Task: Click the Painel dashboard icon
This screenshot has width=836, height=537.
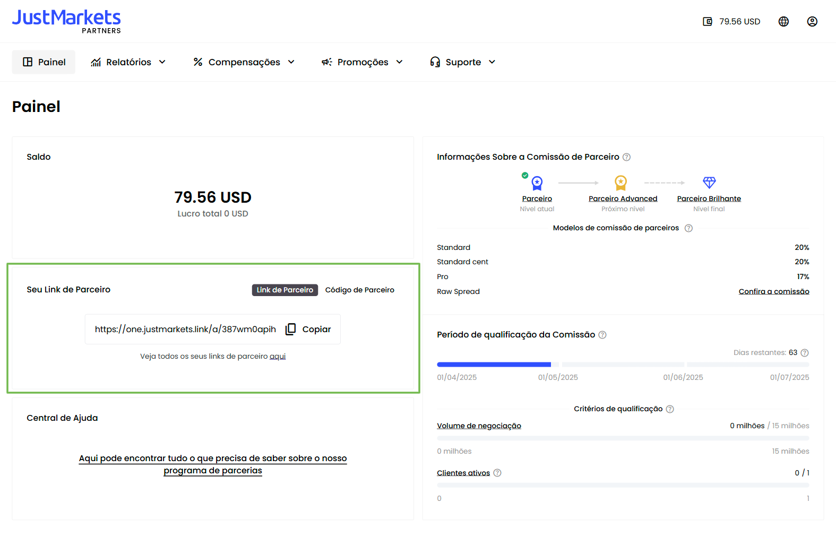Action: [x=28, y=62]
